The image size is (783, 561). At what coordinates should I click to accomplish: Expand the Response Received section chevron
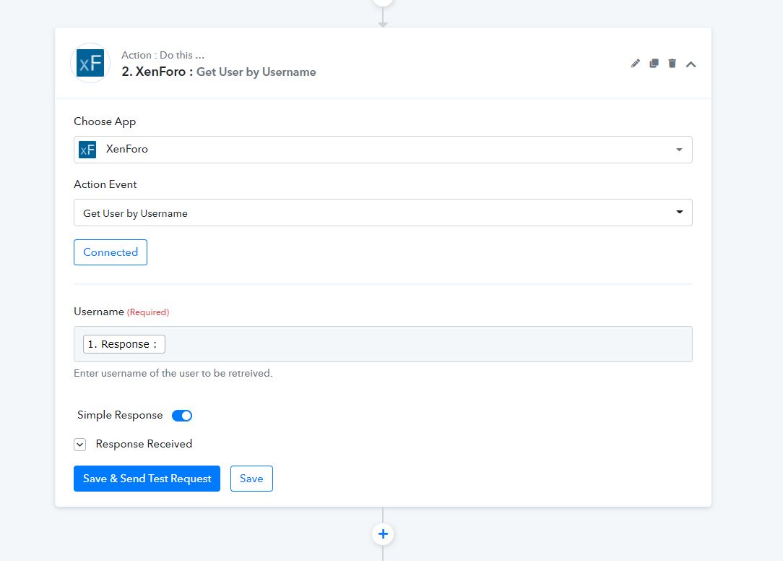80,445
